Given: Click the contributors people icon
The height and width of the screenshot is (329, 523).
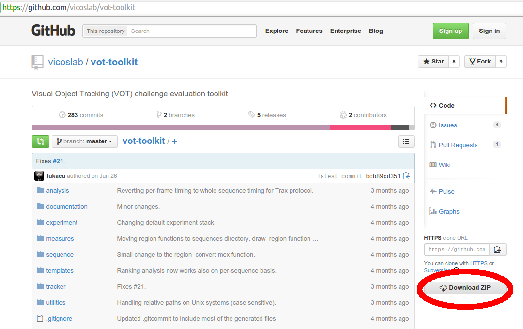Looking at the screenshot, I should [343, 115].
